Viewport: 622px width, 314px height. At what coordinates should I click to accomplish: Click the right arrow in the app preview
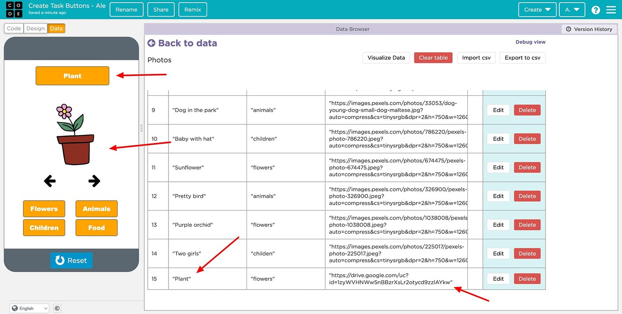(94, 181)
